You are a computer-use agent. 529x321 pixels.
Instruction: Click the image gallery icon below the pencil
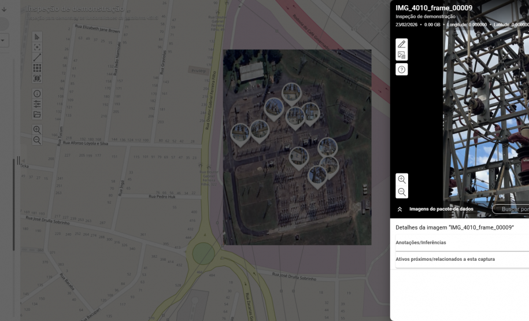tap(402, 56)
